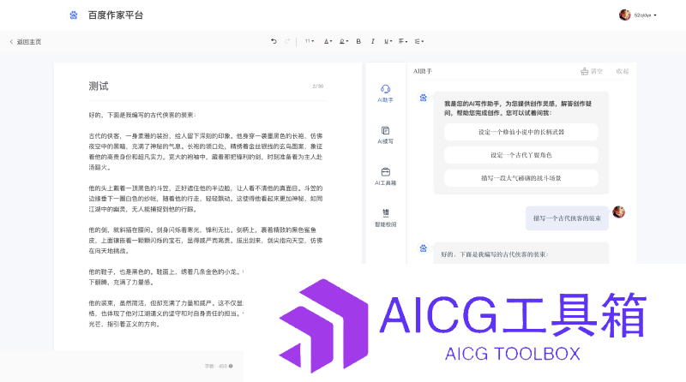The height and width of the screenshot is (382, 686).
Task: Choose suggestion 设定一个修仙小说中的长柄武器
Action: [521, 132]
